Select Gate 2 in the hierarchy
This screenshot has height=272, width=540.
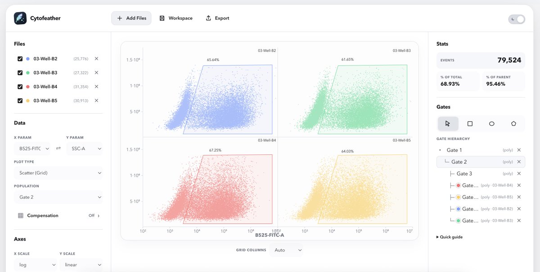481,162
